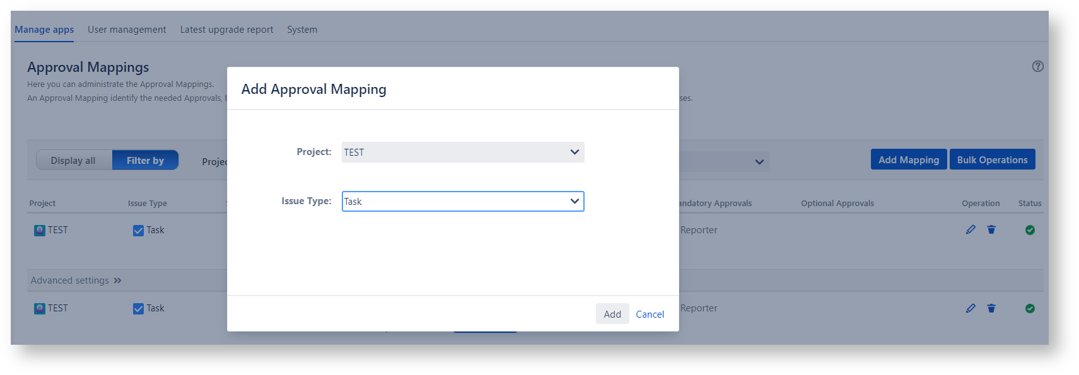Go to User management tab
Image resolution: width=1079 pixels, height=375 pixels.
pos(127,30)
